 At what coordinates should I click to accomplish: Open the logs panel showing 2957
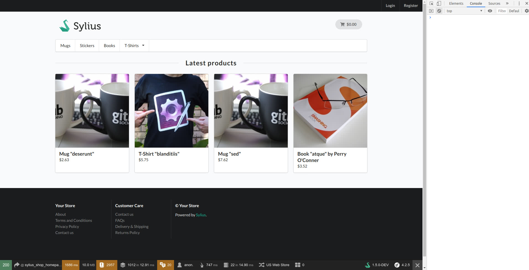click(x=107, y=265)
